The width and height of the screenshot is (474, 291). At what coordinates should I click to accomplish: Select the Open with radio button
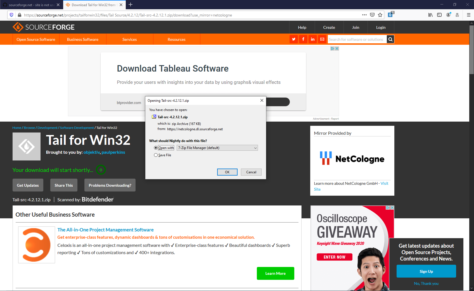point(156,148)
